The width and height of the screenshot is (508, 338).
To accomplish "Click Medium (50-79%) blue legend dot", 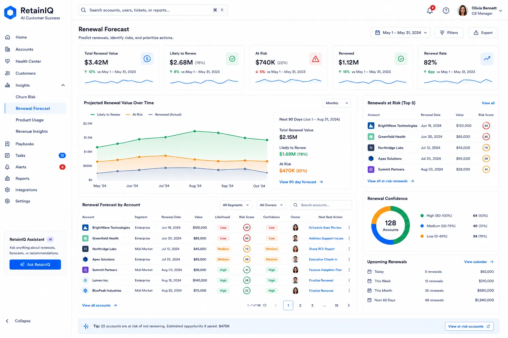I will [422, 226].
